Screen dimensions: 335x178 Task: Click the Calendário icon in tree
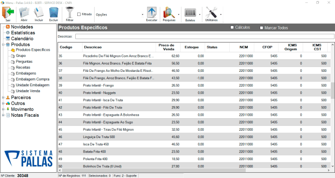coord(8,39)
